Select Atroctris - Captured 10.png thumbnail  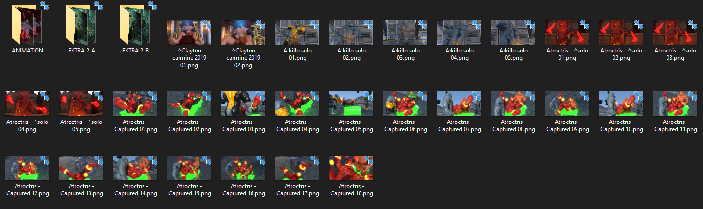point(621,103)
